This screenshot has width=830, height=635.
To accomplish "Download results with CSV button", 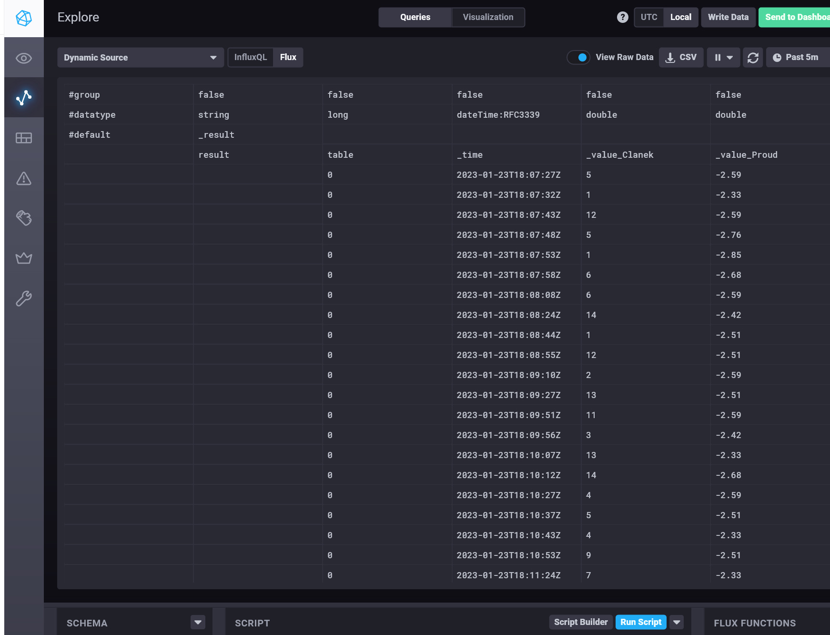I will tap(681, 57).
